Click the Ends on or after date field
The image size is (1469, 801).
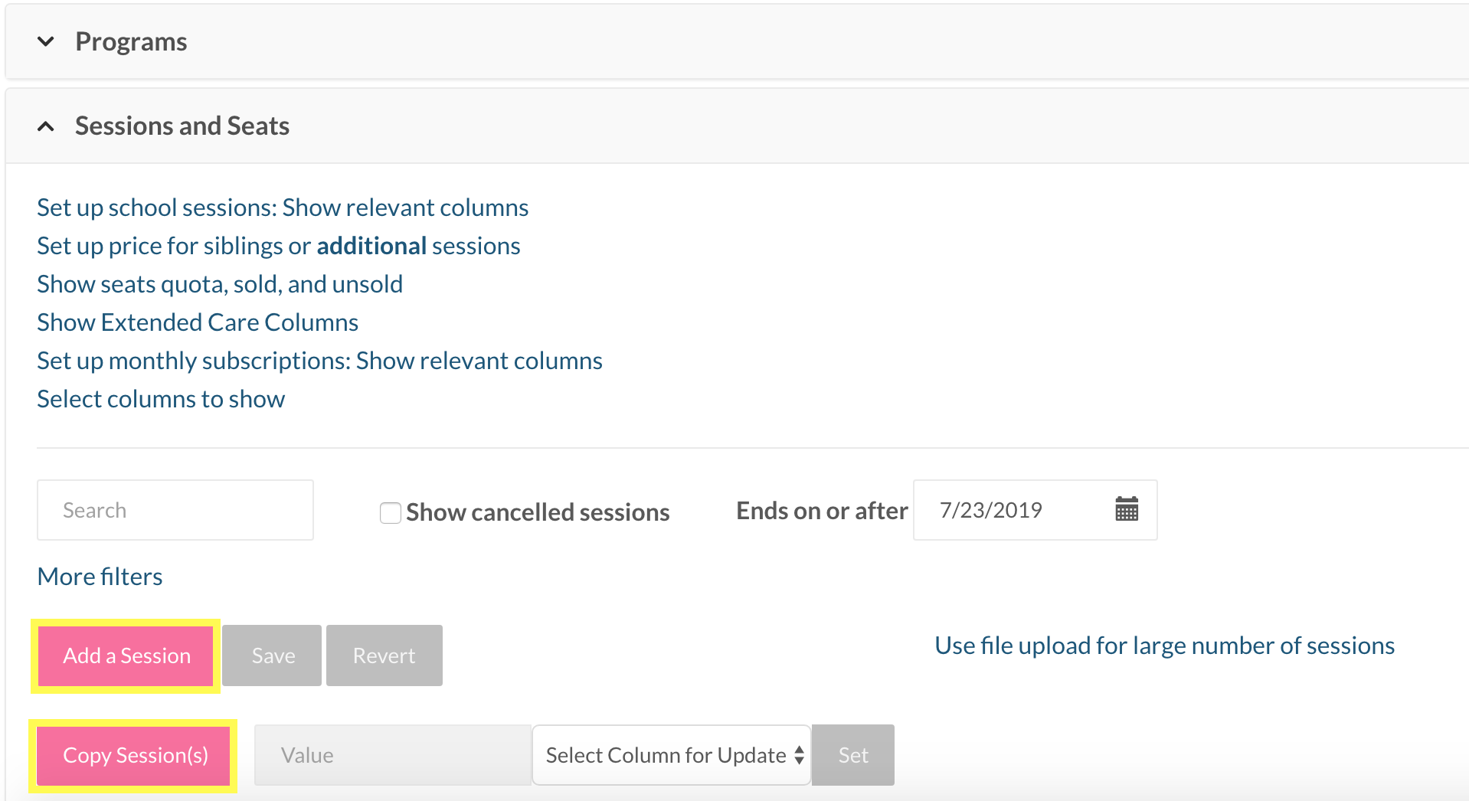(x=1011, y=510)
